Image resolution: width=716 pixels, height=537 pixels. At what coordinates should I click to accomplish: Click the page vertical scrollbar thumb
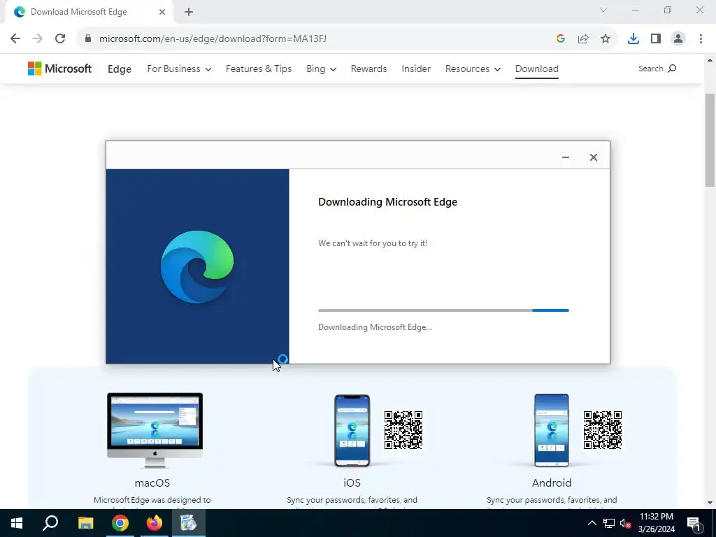710,140
